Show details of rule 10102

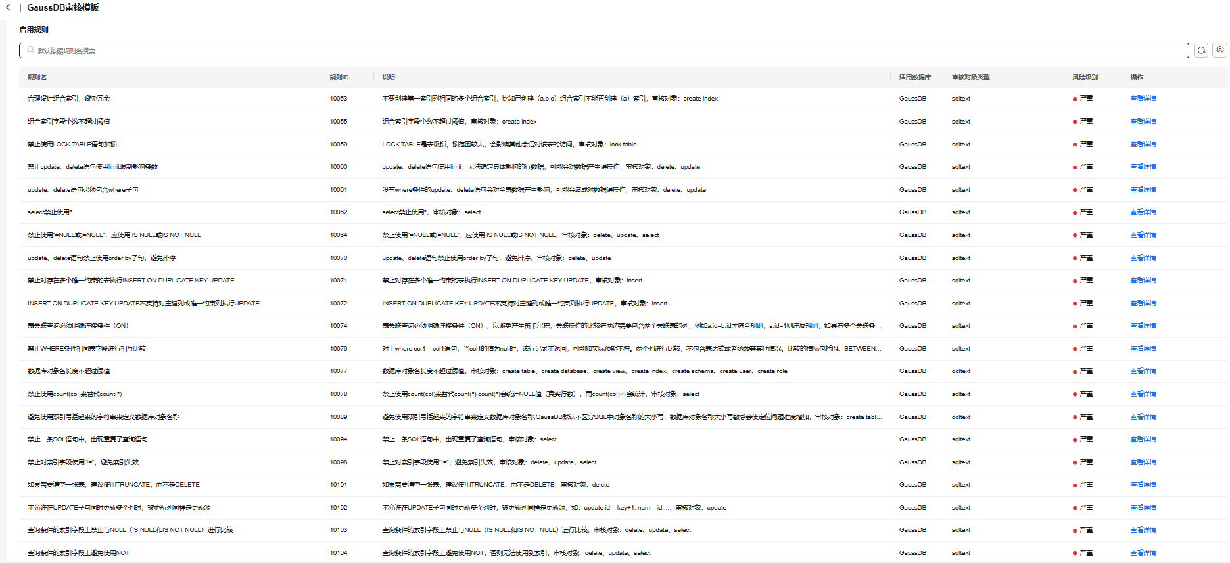pyautogui.click(x=1143, y=508)
